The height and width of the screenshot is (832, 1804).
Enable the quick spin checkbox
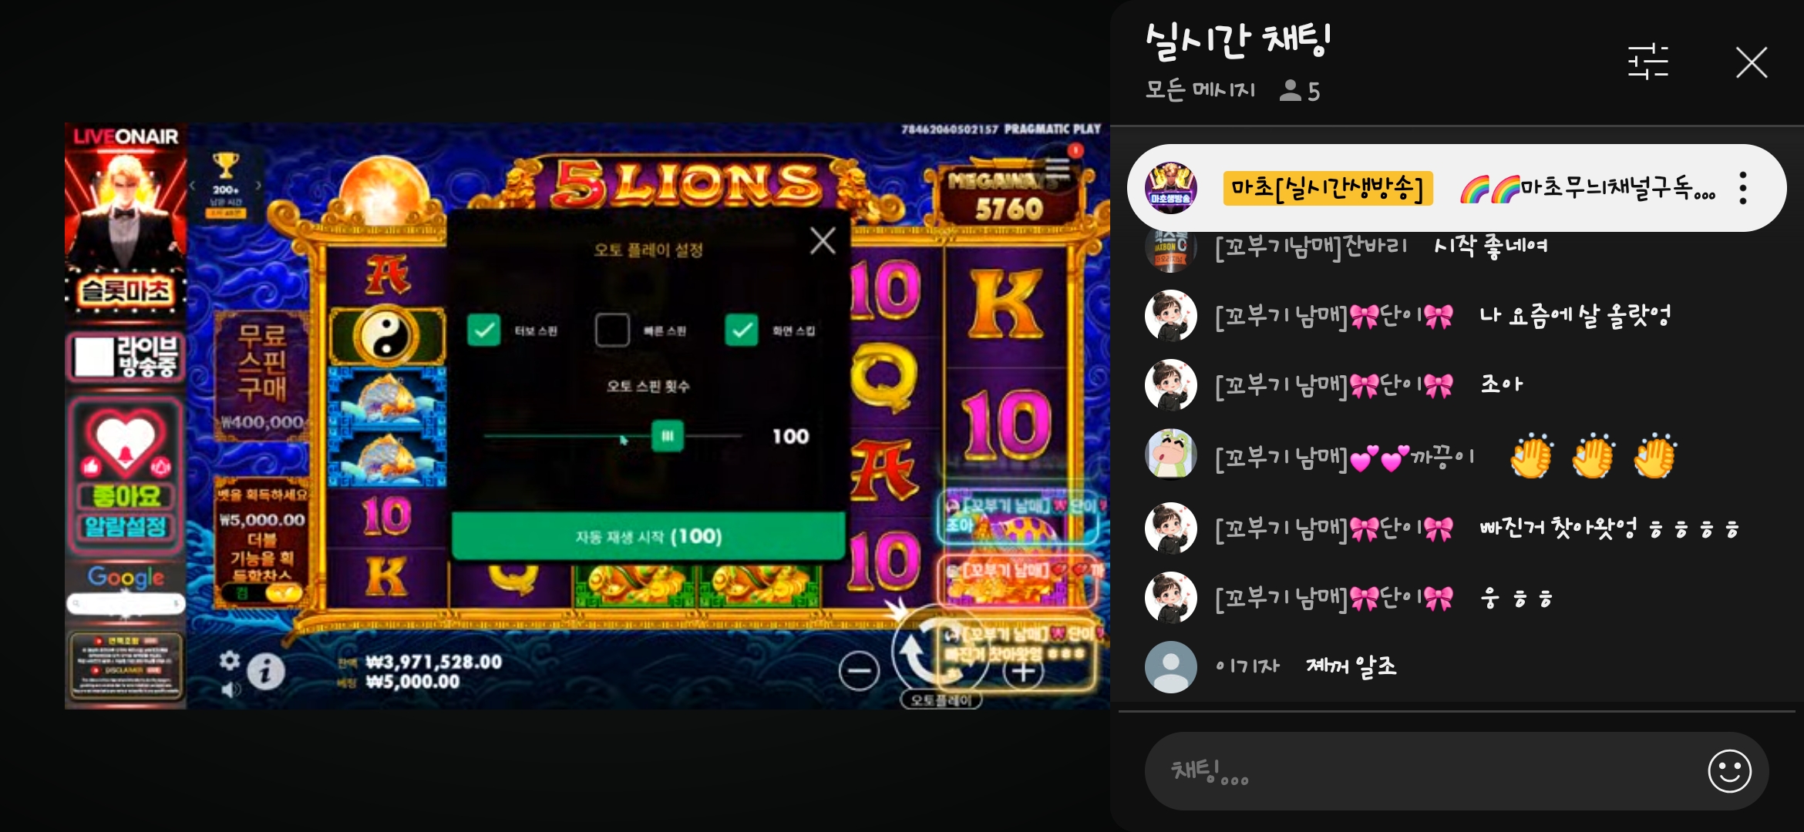[612, 330]
